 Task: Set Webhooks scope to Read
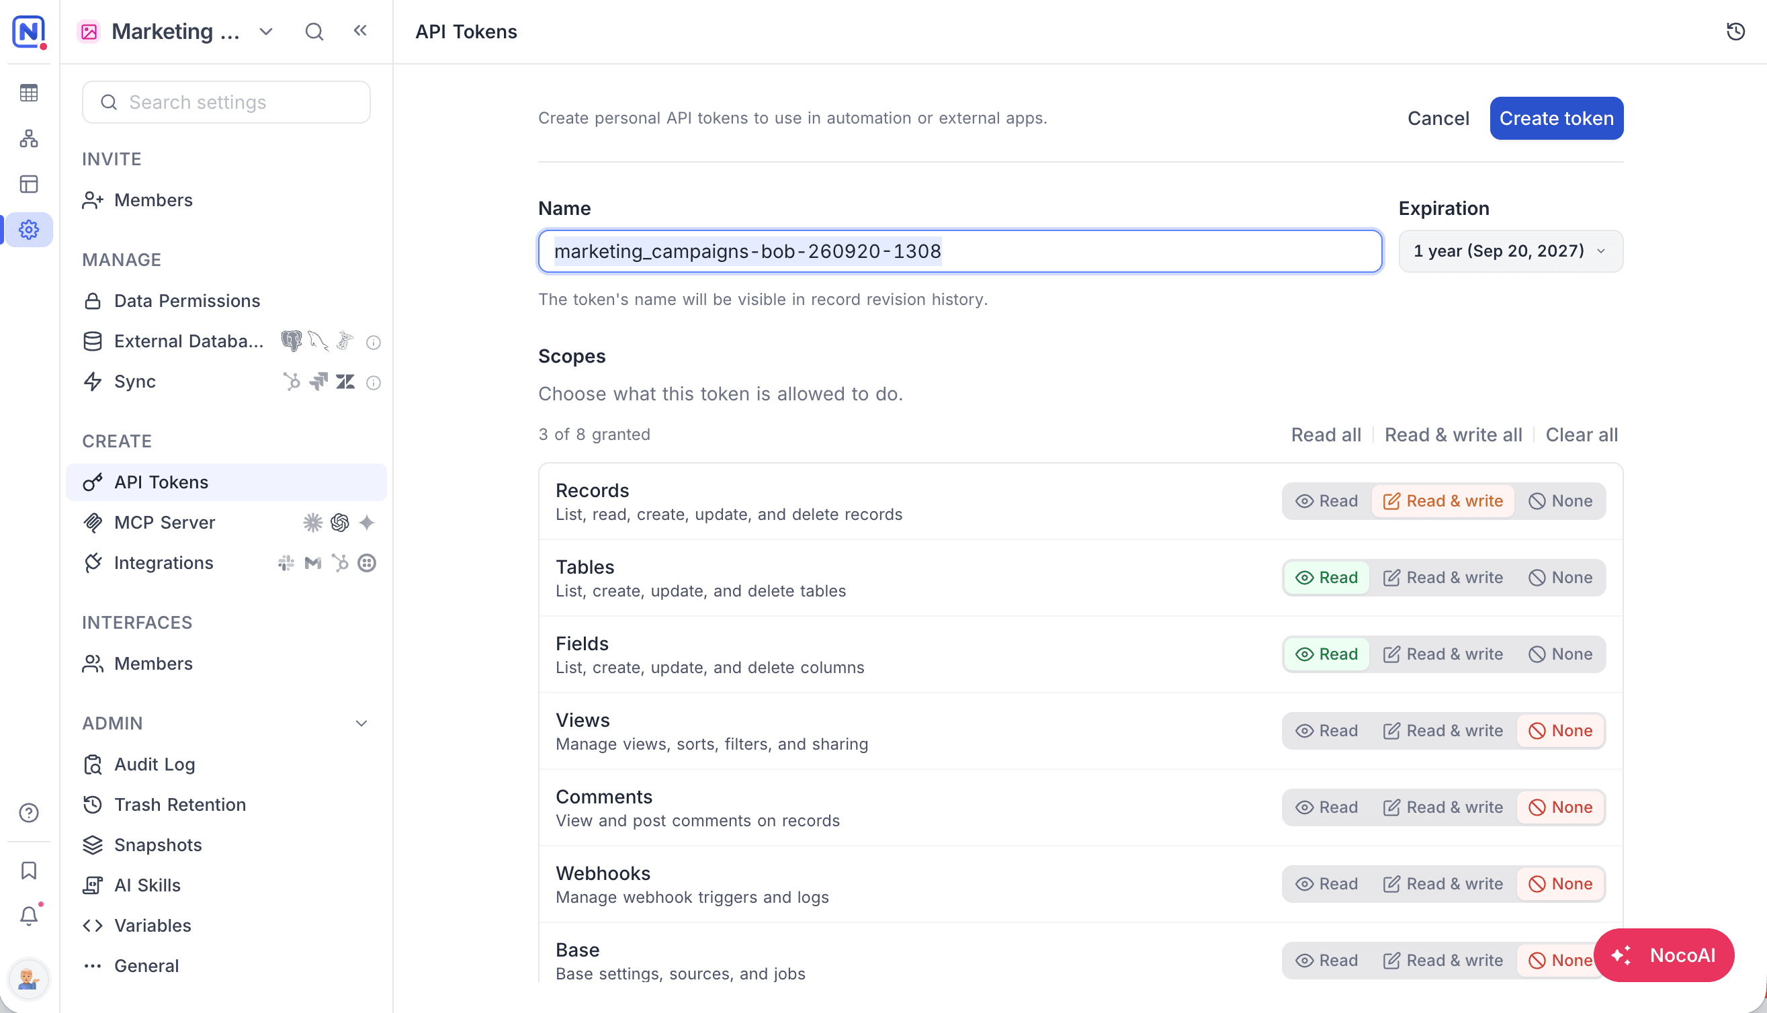point(1327,883)
